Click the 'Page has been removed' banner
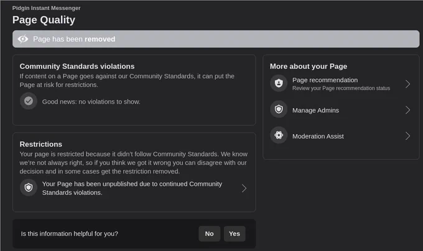This screenshot has width=423, height=251. point(216,39)
